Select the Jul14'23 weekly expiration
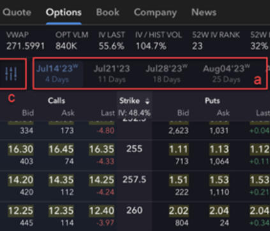Viewport: 270px width, 231px height. [57, 74]
